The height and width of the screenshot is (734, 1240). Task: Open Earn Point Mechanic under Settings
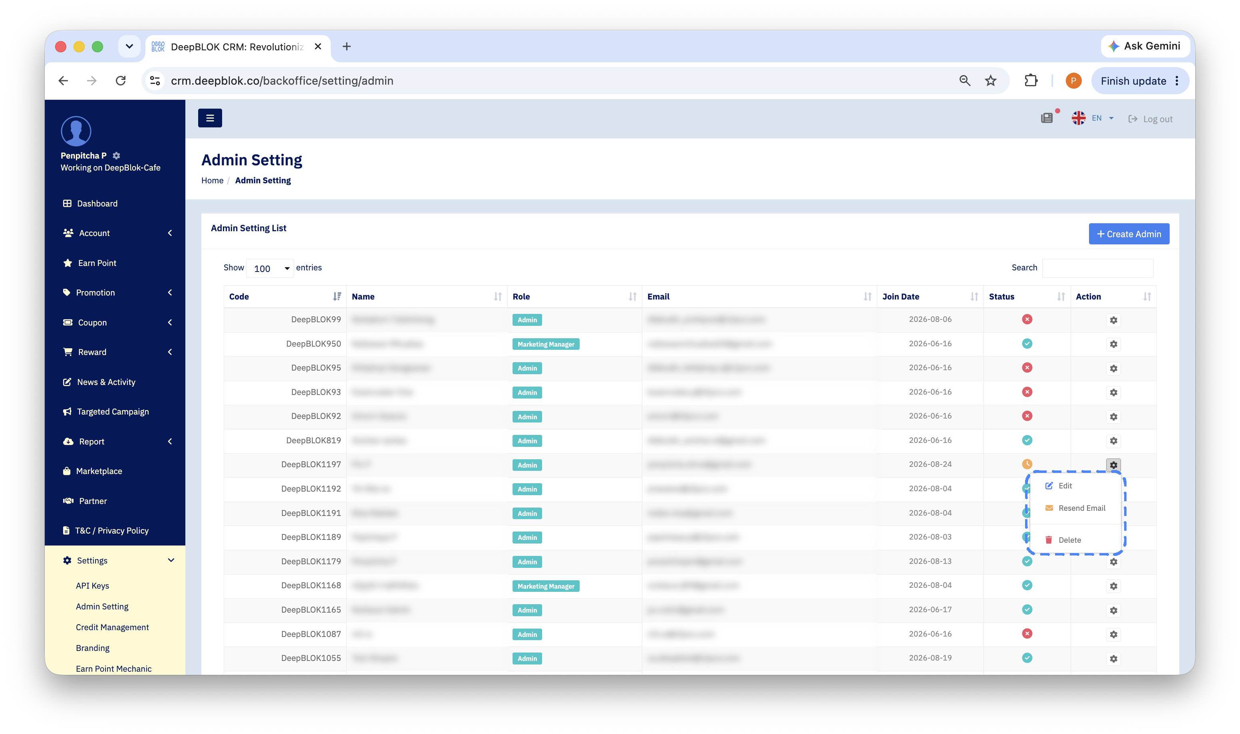[x=114, y=669]
